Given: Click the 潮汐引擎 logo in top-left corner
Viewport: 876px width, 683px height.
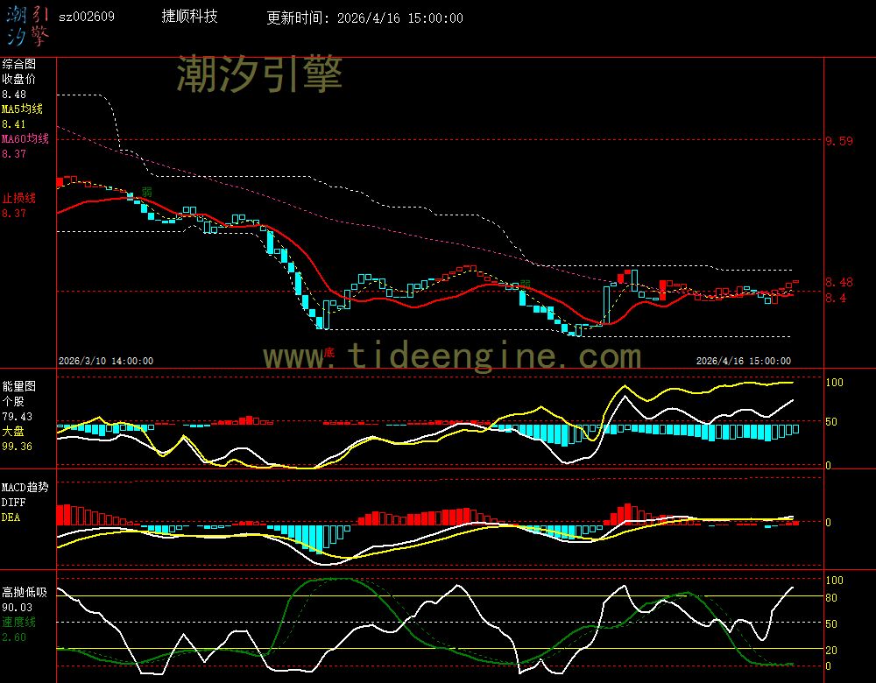Looking at the screenshot, I should pos(27,25).
